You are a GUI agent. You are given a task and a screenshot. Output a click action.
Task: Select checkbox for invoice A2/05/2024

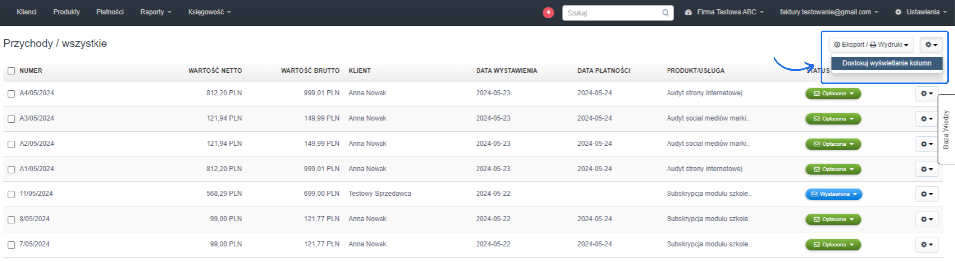click(x=11, y=144)
